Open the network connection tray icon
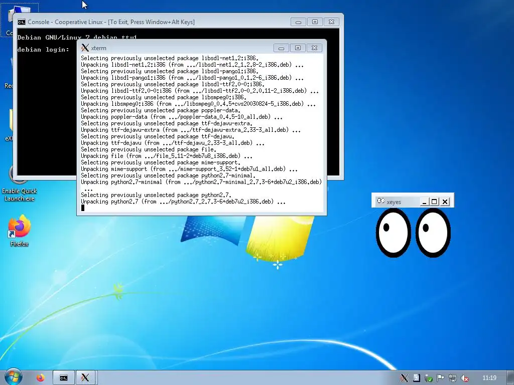The height and width of the screenshot is (385, 514). tap(452, 378)
